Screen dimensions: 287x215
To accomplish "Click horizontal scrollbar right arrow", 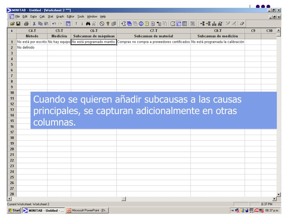I will [274, 199].
